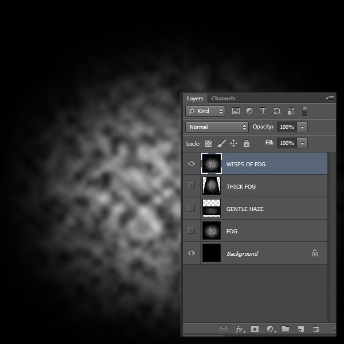Click the Background layer lock icon
Image resolution: width=344 pixels, height=344 pixels.
coord(315,253)
